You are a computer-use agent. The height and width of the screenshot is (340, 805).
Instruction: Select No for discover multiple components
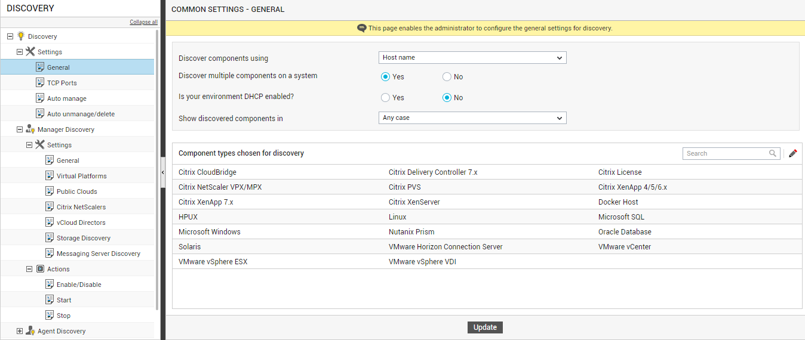point(447,77)
